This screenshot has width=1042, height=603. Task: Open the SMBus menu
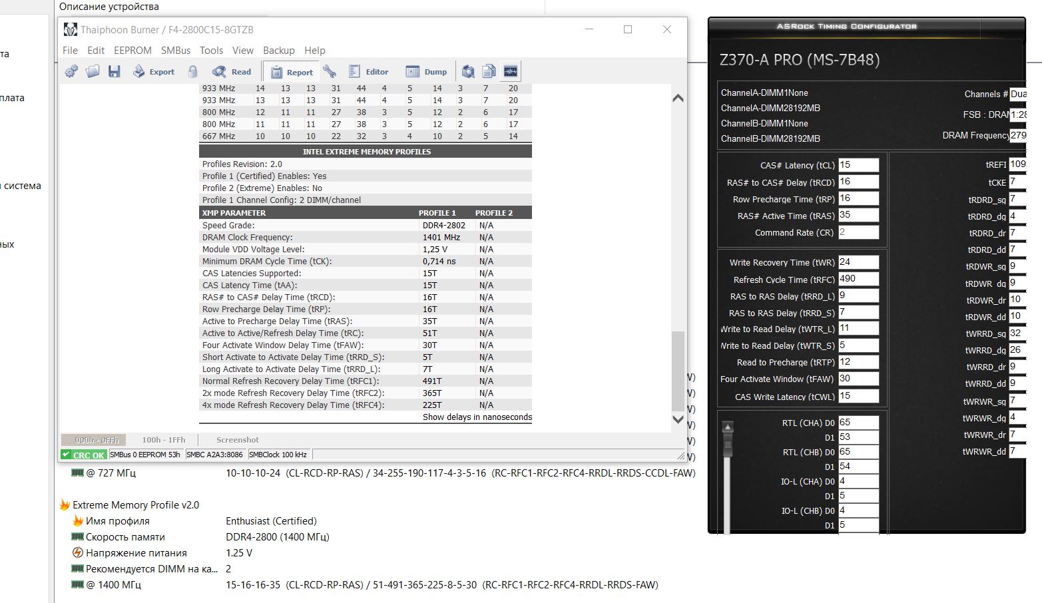[x=176, y=51]
